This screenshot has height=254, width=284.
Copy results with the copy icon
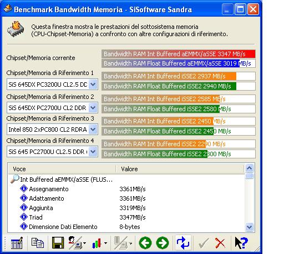tap(38, 243)
